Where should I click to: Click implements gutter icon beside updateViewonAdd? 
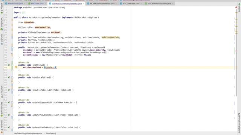click(x=9, y=102)
